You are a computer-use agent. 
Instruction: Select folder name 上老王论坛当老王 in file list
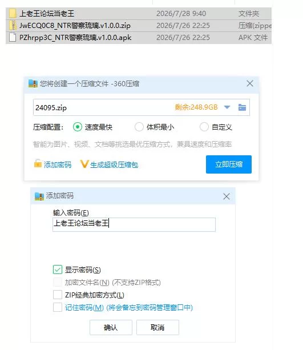point(47,13)
